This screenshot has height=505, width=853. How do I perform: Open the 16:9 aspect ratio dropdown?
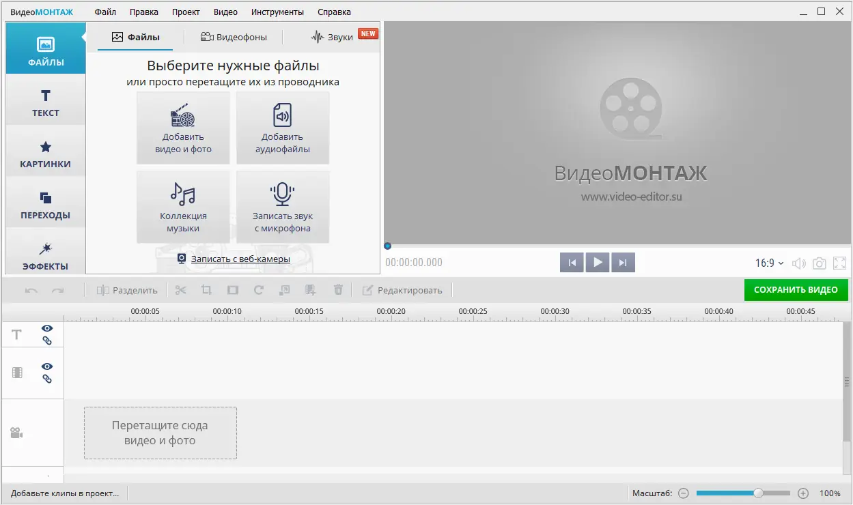770,263
